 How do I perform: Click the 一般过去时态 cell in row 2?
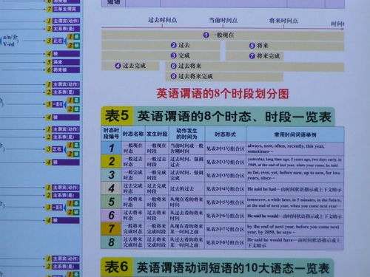pos(133,162)
